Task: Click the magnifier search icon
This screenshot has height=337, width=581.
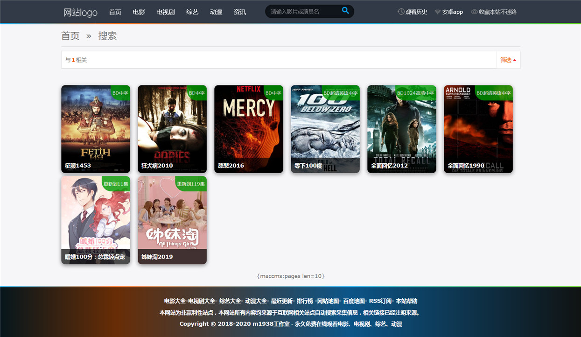Action: click(x=345, y=10)
